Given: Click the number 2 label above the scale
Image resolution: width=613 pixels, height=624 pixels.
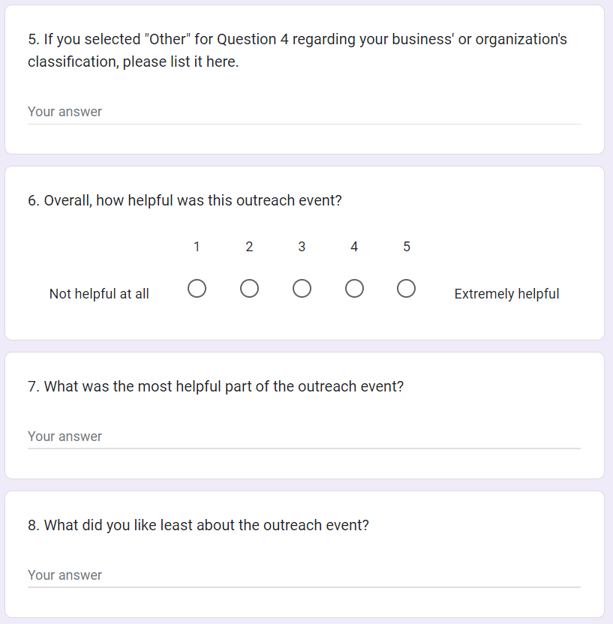Looking at the screenshot, I should [x=249, y=247].
